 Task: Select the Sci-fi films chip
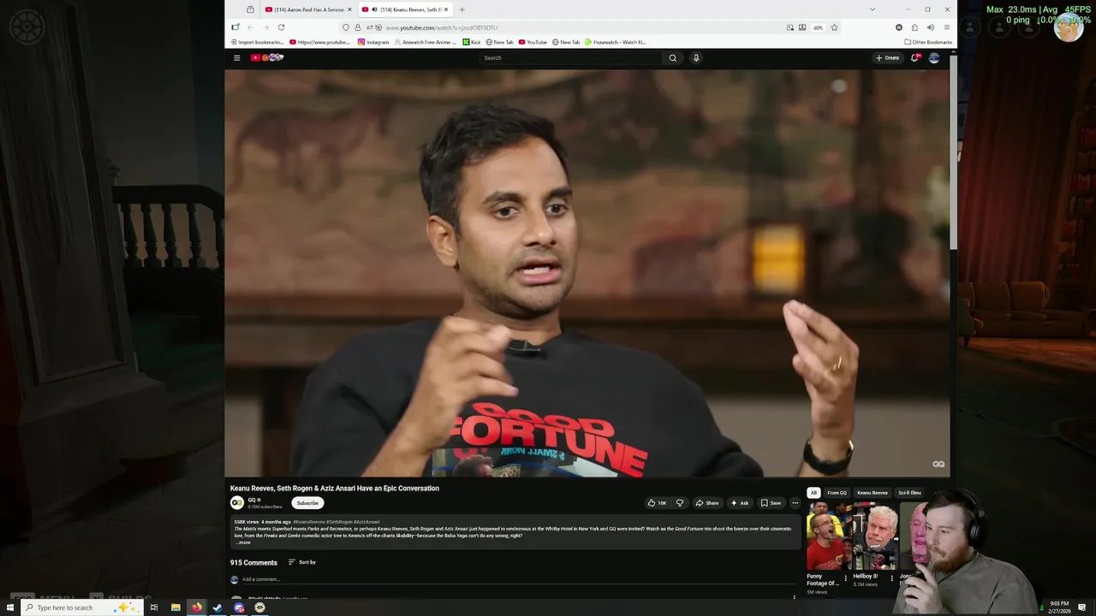909,493
